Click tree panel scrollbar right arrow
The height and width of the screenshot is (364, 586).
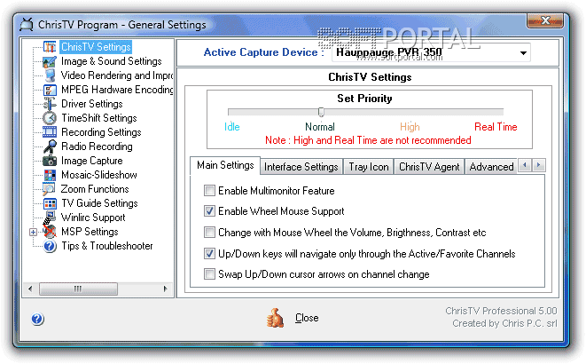pos(166,289)
